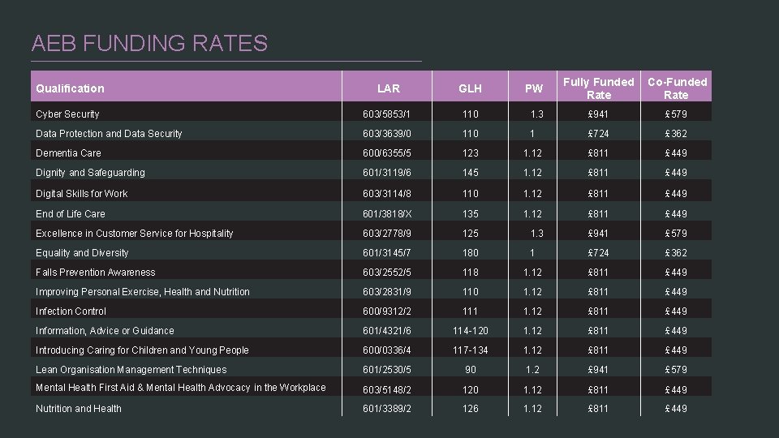Click the 114-120 GLH value
This screenshot has width=779, height=438.
click(470, 331)
